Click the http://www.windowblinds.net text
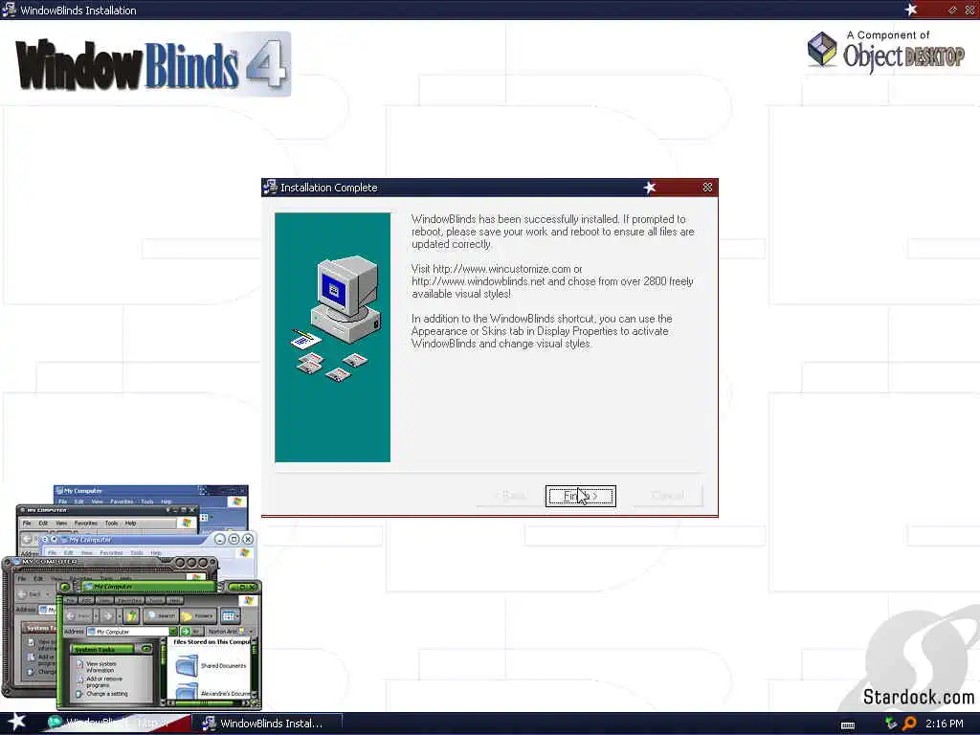Viewport: 980px width, 735px height. pos(479,281)
